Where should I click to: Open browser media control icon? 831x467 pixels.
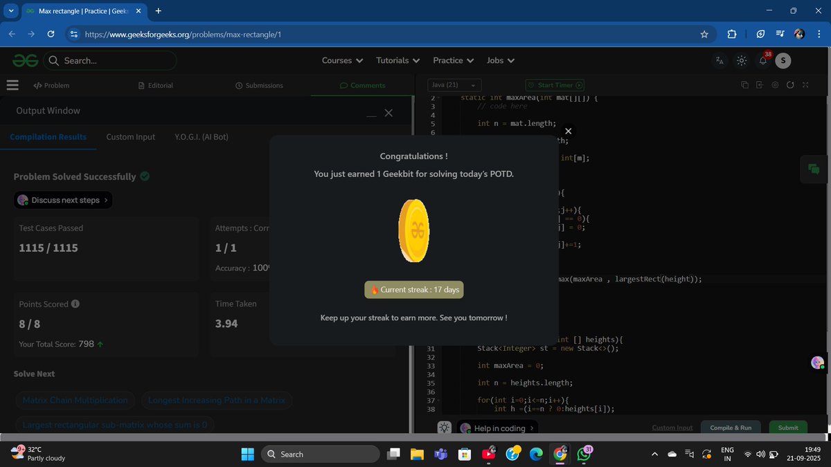point(780,34)
